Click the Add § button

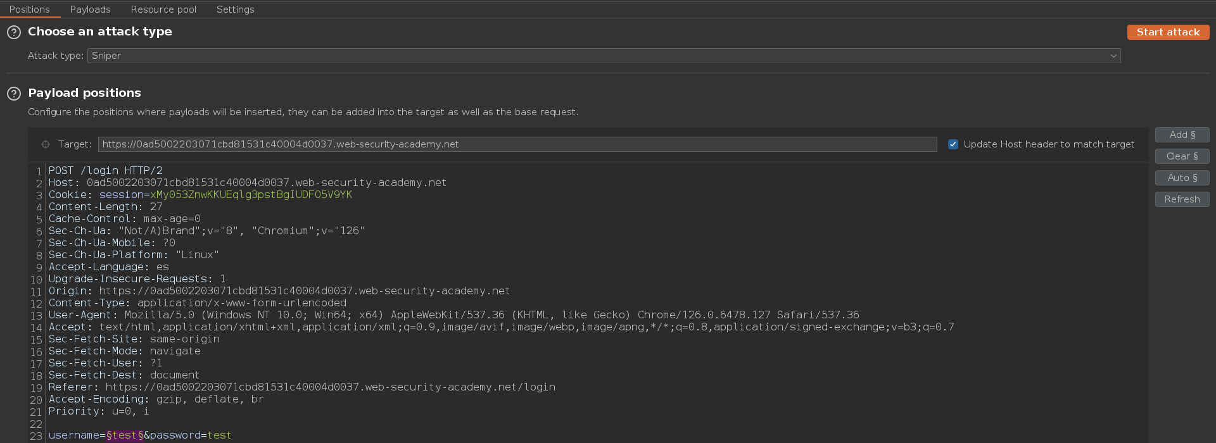coord(1182,135)
